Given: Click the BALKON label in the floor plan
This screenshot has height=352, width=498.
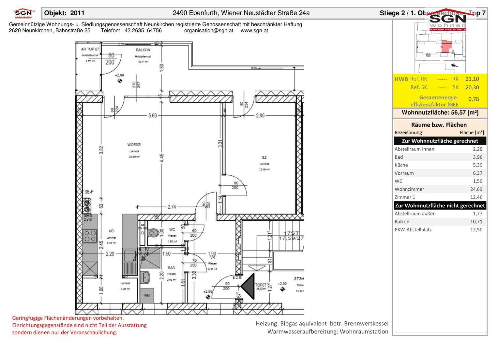Looking at the screenshot, I should coord(143,50).
